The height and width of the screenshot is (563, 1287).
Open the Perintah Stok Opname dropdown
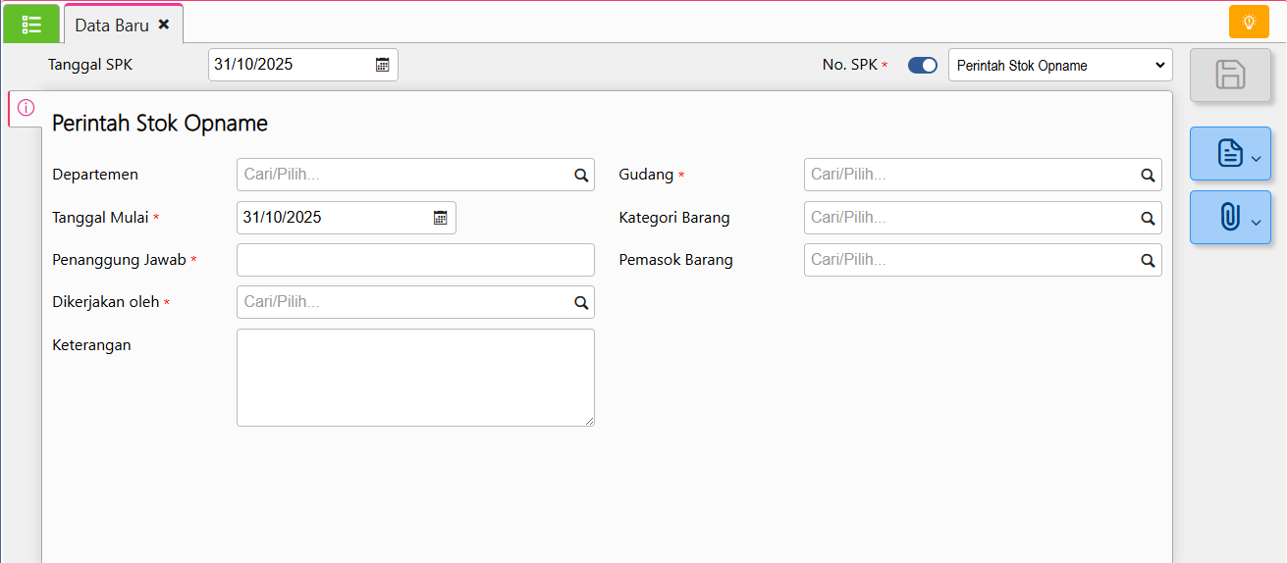coord(1059,66)
